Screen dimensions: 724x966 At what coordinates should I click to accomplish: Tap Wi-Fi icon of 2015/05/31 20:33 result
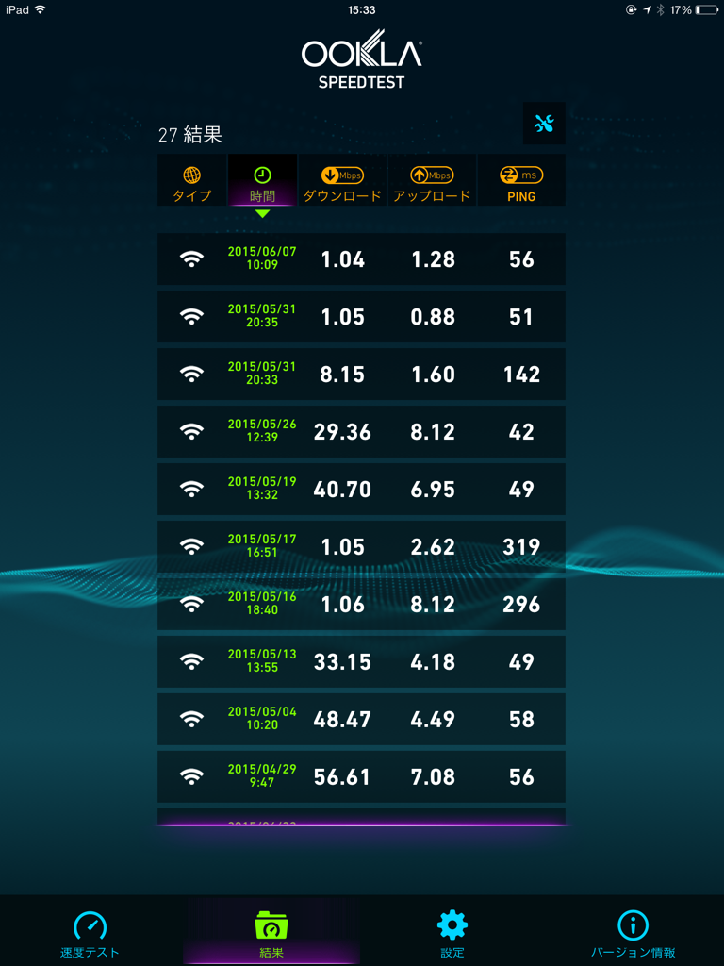[x=192, y=374]
